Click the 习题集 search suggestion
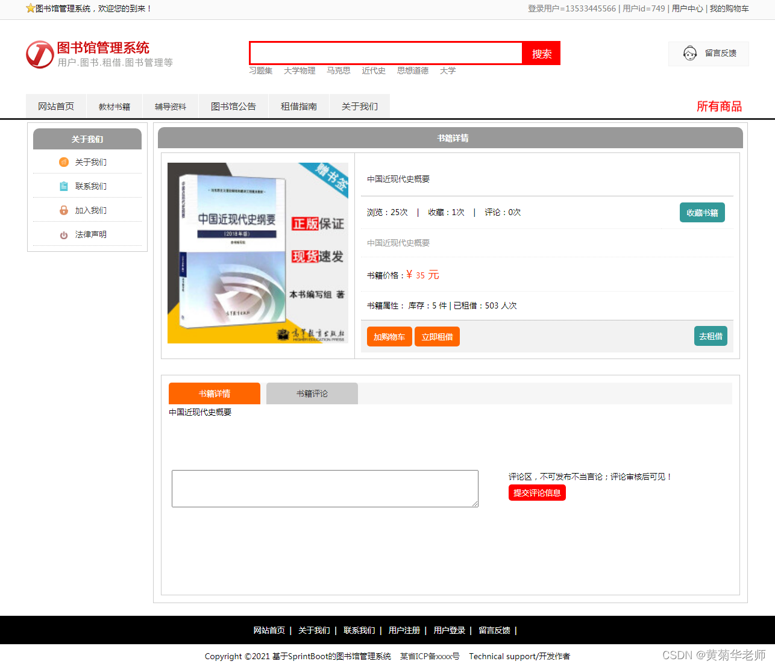 (261, 70)
